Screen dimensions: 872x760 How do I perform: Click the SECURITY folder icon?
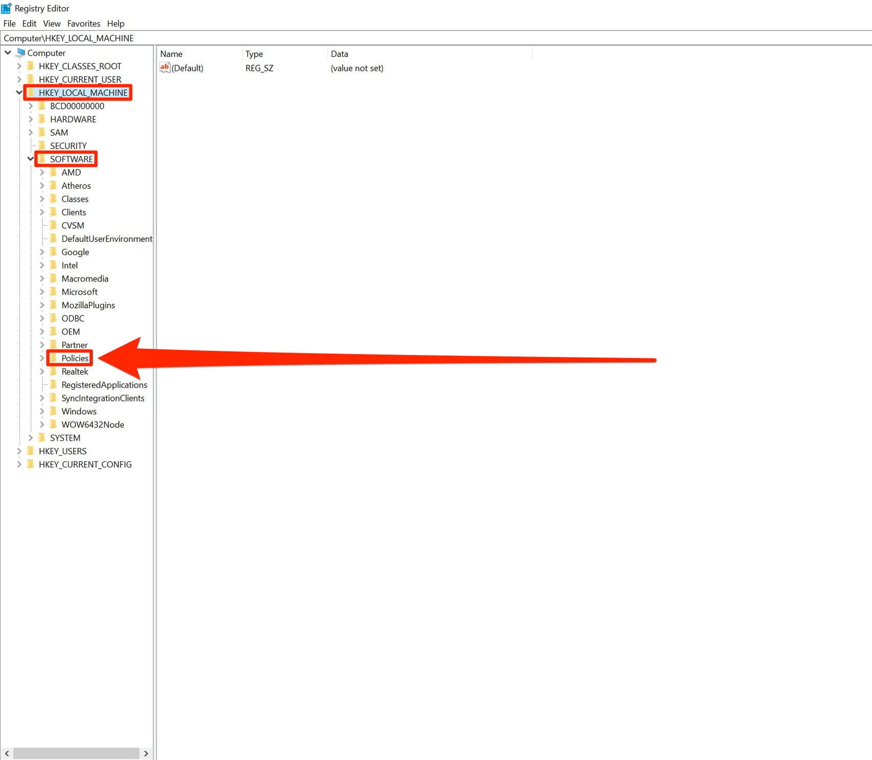point(43,145)
